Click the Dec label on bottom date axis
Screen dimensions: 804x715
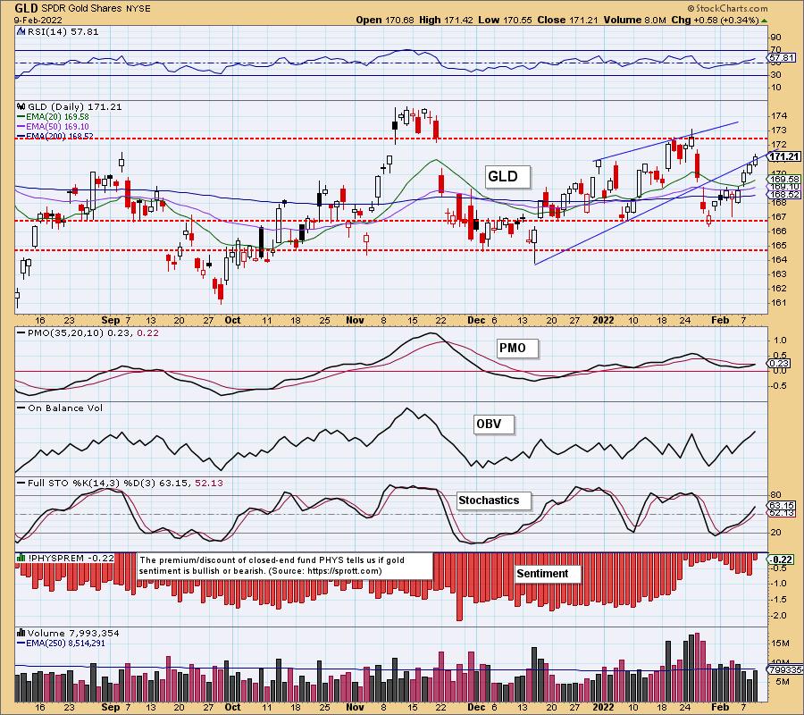click(476, 707)
